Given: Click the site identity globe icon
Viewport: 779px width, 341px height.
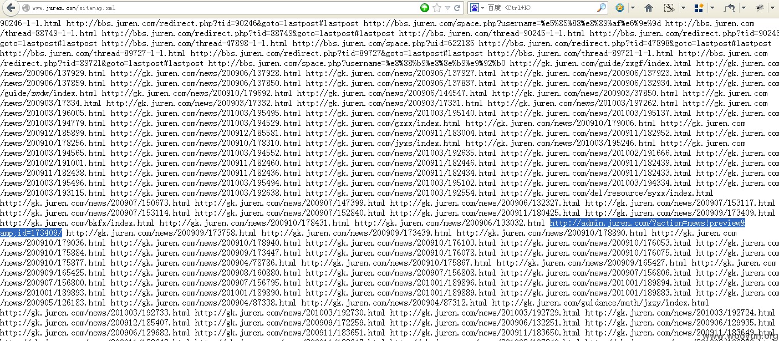Looking at the screenshot, I should pos(26,8).
